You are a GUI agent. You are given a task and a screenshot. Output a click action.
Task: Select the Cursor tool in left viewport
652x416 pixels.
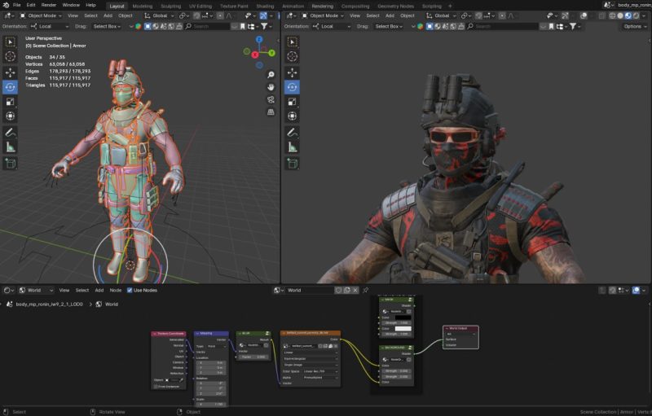(x=10, y=56)
